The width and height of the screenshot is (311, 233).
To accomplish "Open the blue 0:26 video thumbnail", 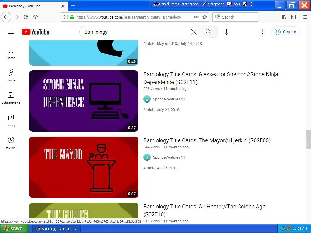I will (84, 53).
